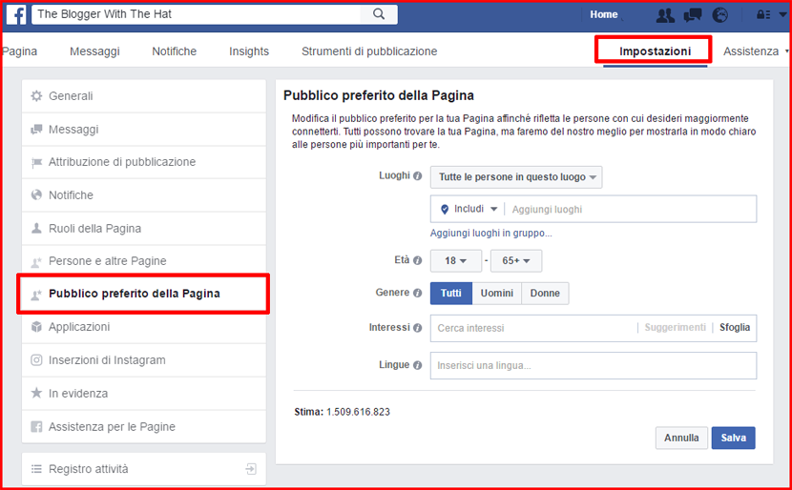Open Inserzioni di Instagram section
Image resolution: width=792 pixels, height=490 pixels.
[x=144, y=360]
